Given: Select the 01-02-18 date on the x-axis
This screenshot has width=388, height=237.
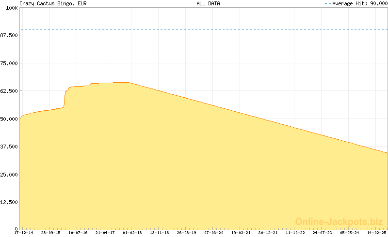Looking at the screenshot, I should point(132,233).
